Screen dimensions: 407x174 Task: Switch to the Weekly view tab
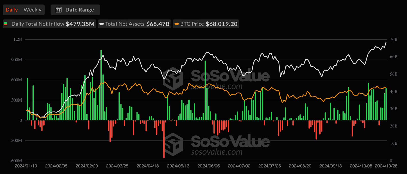pos(33,10)
